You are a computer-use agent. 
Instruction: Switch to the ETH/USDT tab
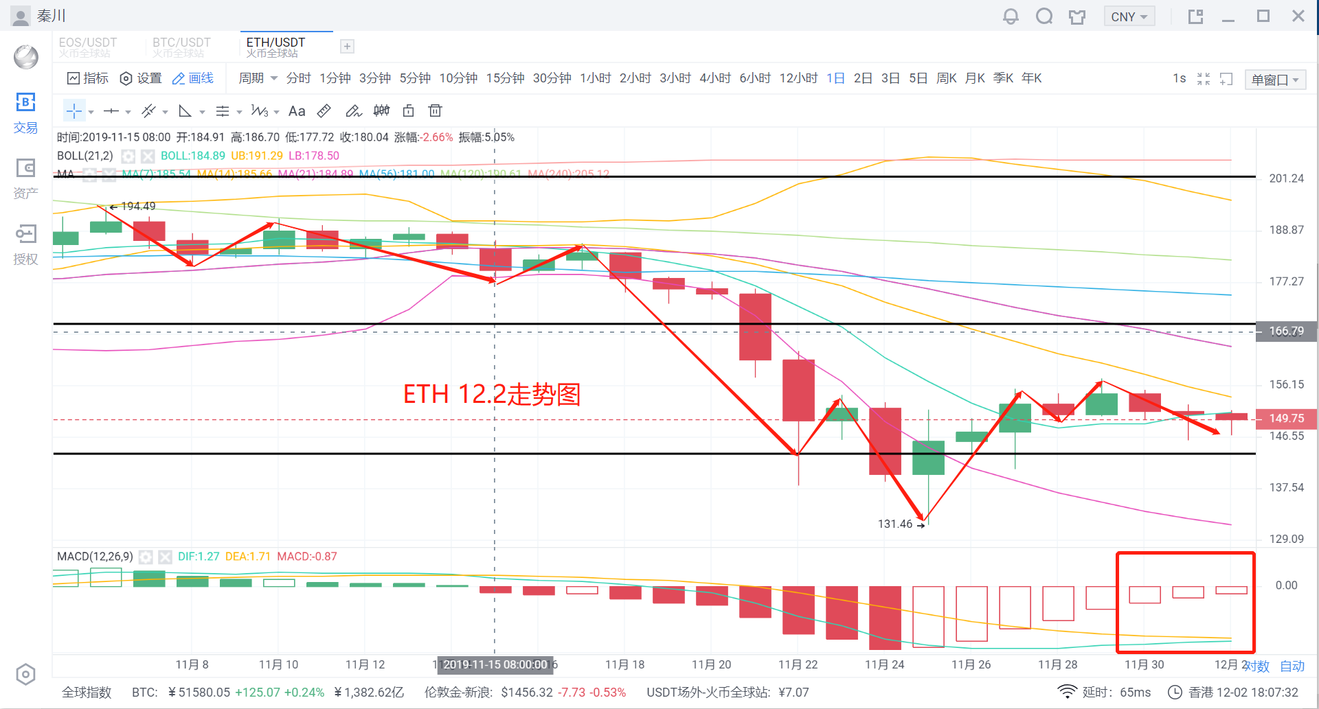(x=275, y=47)
